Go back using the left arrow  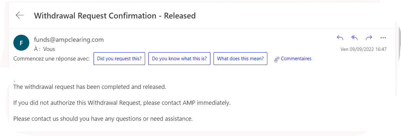[20, 15]
